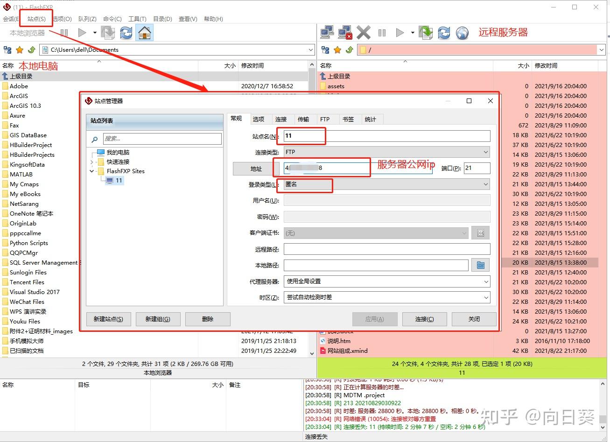Screen dimensions: 610x442
Task: Click remote up-directory green arrow icon
Action: coord(350,49)
